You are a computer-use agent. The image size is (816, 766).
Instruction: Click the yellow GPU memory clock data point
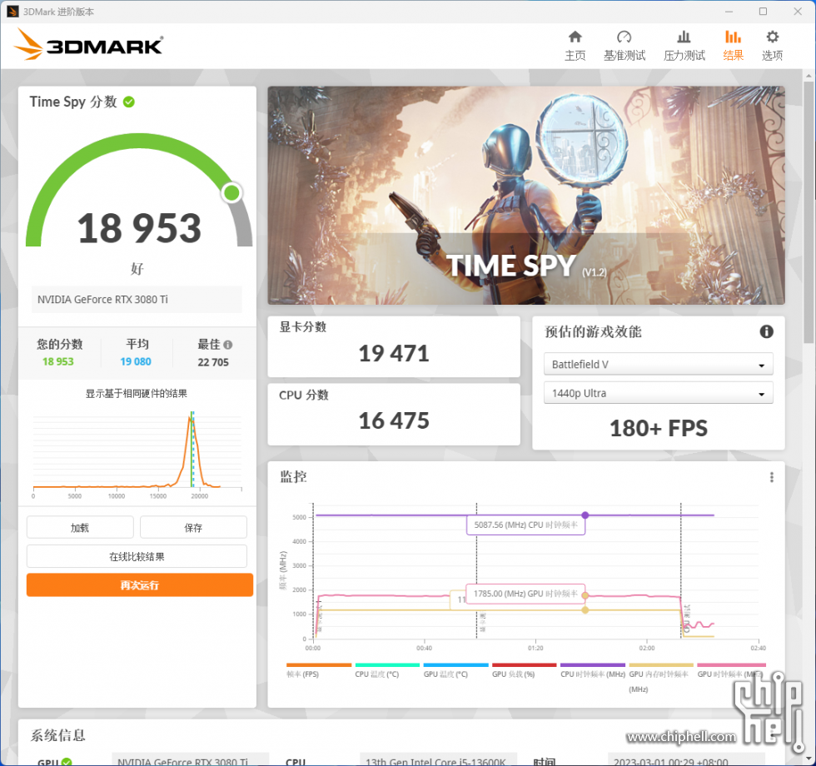(585, 609)
